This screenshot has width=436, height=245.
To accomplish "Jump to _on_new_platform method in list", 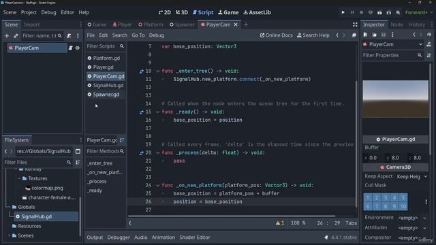I will (105, 172).
